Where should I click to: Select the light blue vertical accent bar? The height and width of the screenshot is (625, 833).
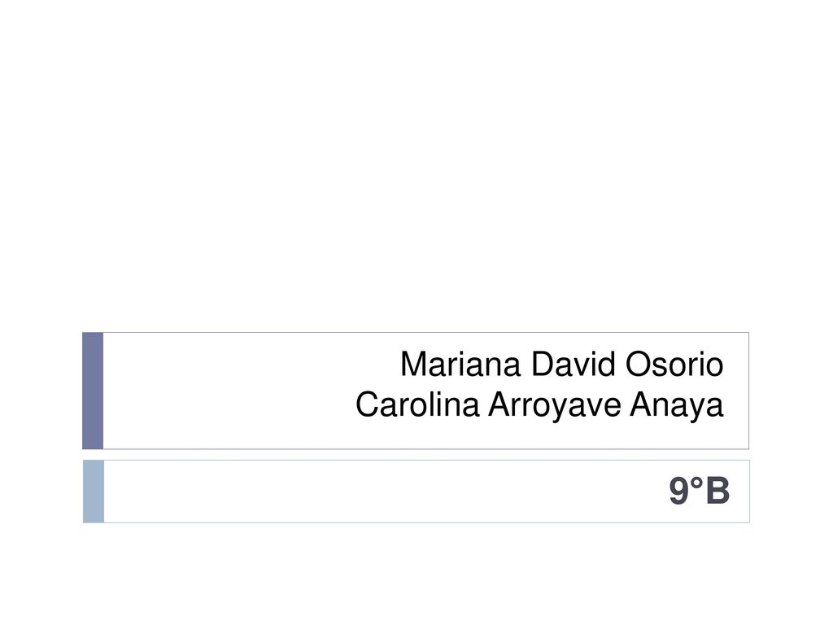[94, 491]
